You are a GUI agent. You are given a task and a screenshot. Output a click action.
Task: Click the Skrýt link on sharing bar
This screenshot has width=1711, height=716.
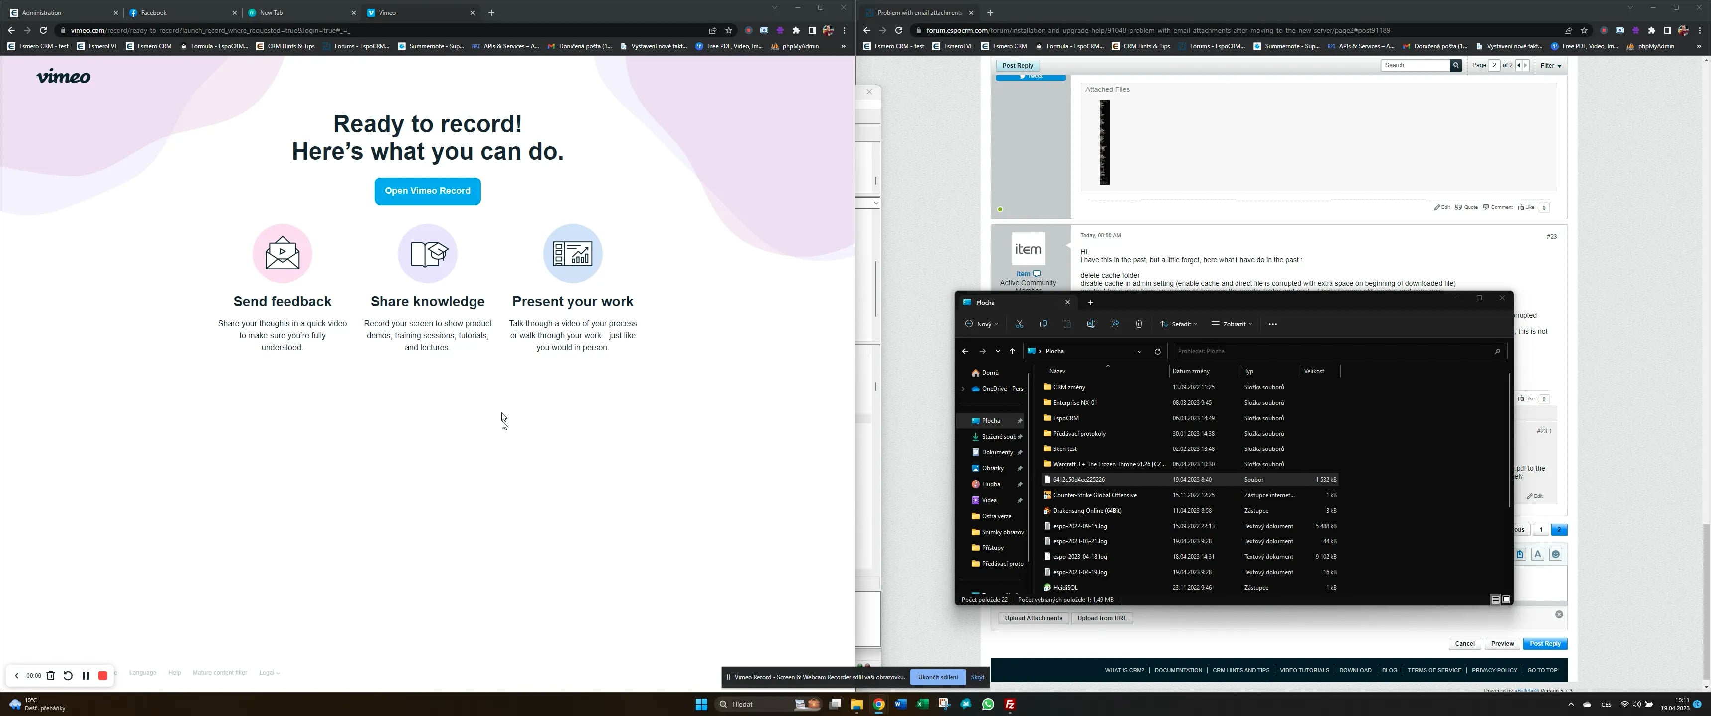coord(977,677)
